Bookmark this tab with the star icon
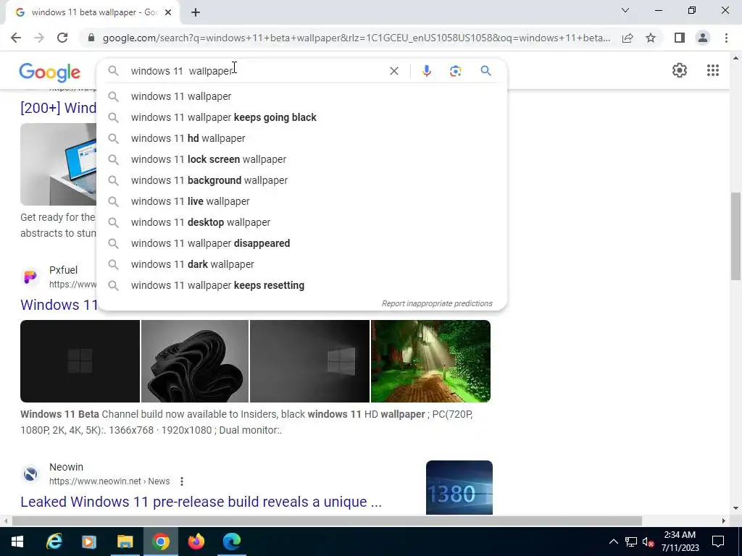Image resolution: width=742 pixels, height=556 pixels. click(651, 38)
